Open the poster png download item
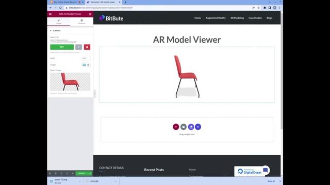Image resolution: width=330 pixels, height=185 pixels. (61, 181)
